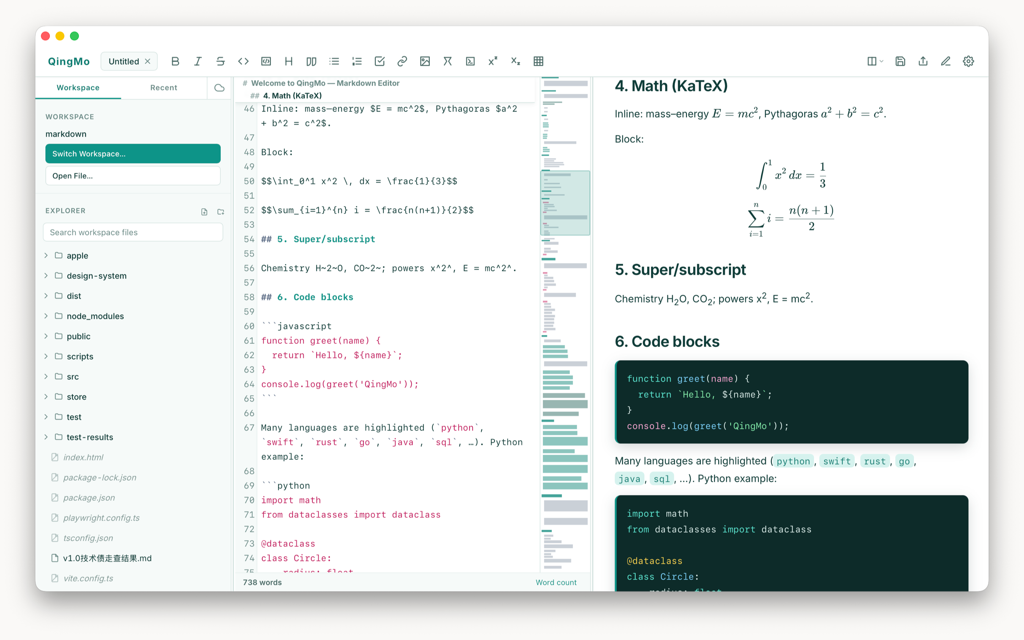
Task: Open the settings gear
Action: tap(969, 62)
